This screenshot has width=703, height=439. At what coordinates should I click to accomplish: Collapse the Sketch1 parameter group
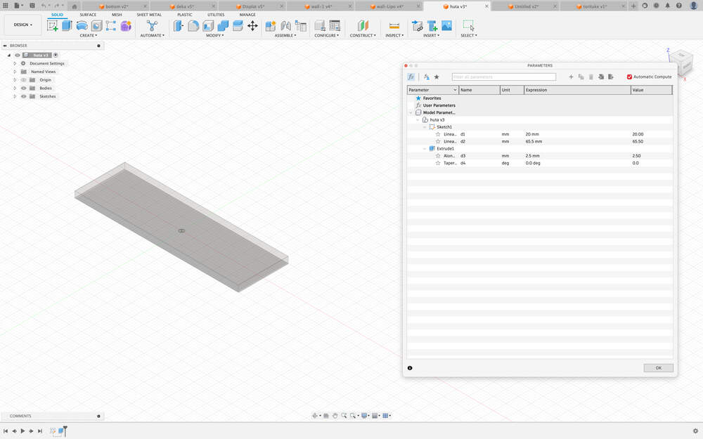coord(425,127)
